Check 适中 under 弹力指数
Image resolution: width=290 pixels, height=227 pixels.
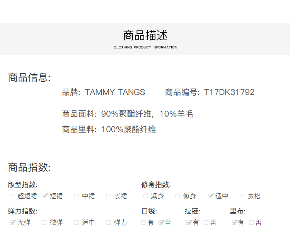point(77,222)
